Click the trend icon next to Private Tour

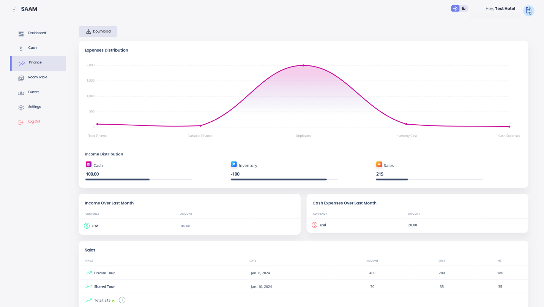tap(89, 273)
